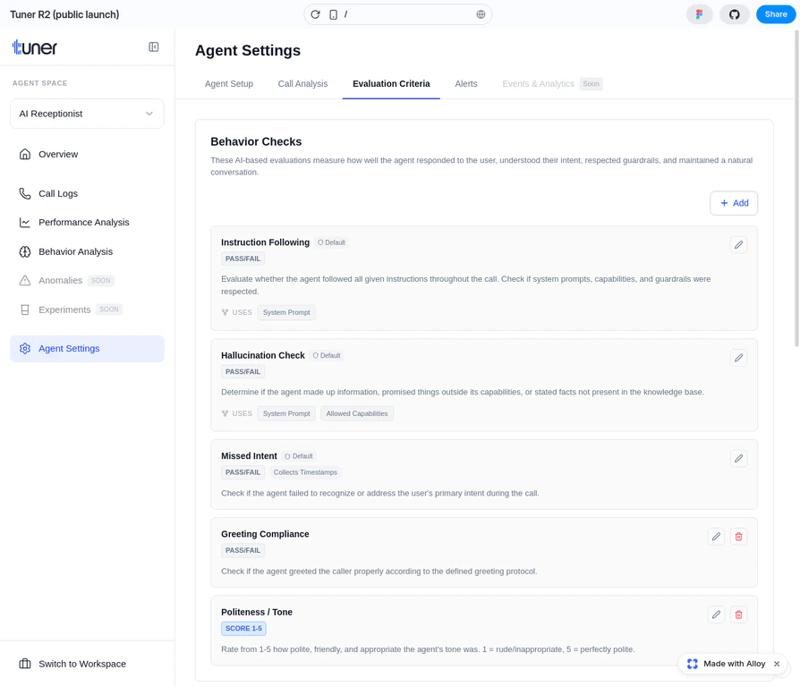The width and height of the screenshot is (800, 687).
Task: Add a new behavior check
Action: pyautogui.click(x=734, y=203)
